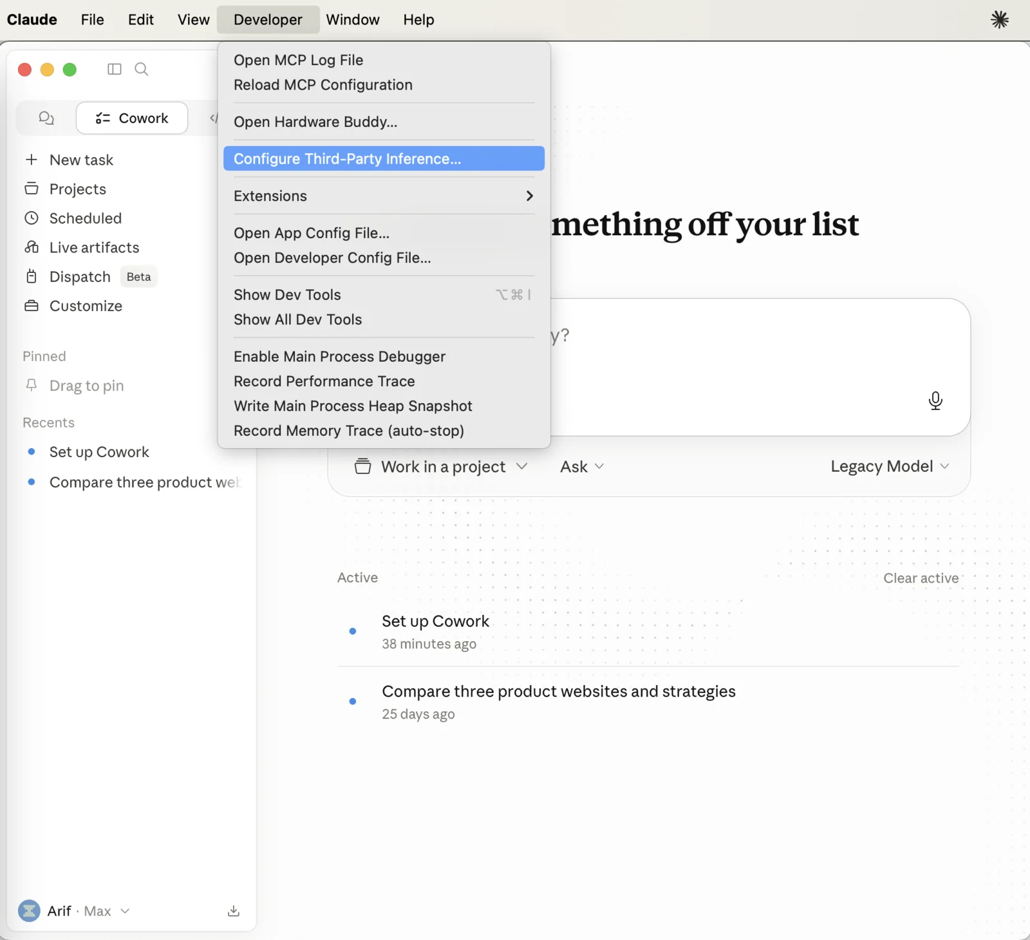The image size is (1030, 940).
Task: Click the Claude starburst menu bar icon
Action: (x=999, y=19)
